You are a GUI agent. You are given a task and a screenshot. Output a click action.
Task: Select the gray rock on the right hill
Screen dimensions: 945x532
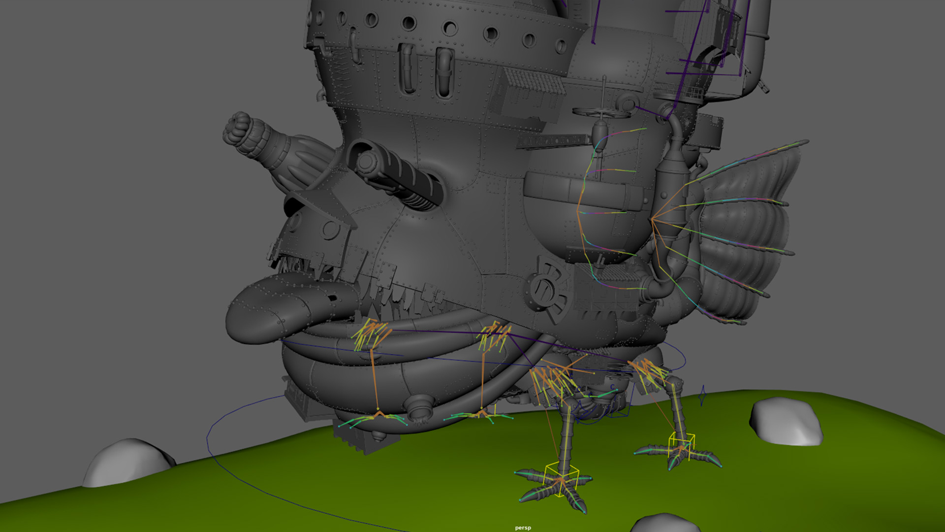point(785,421)
